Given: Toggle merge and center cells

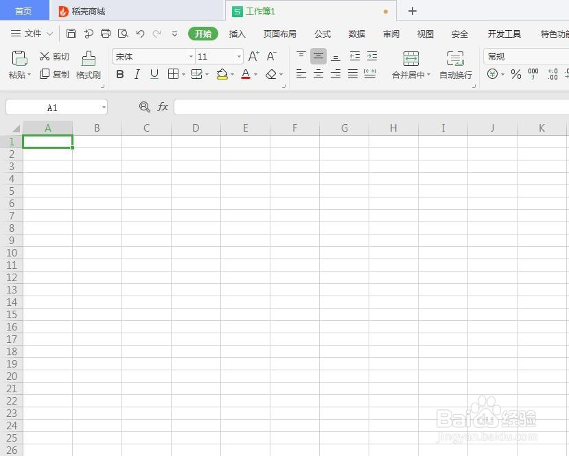Looking at the screenshot, I should 410,65.
